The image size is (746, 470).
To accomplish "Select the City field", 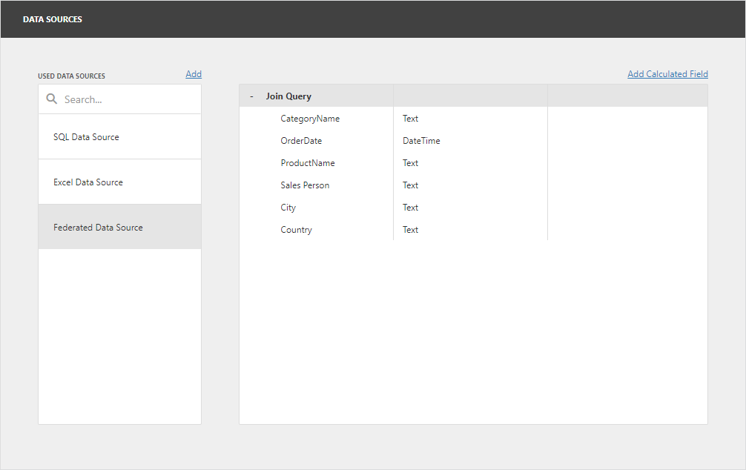I will point(288,207).
